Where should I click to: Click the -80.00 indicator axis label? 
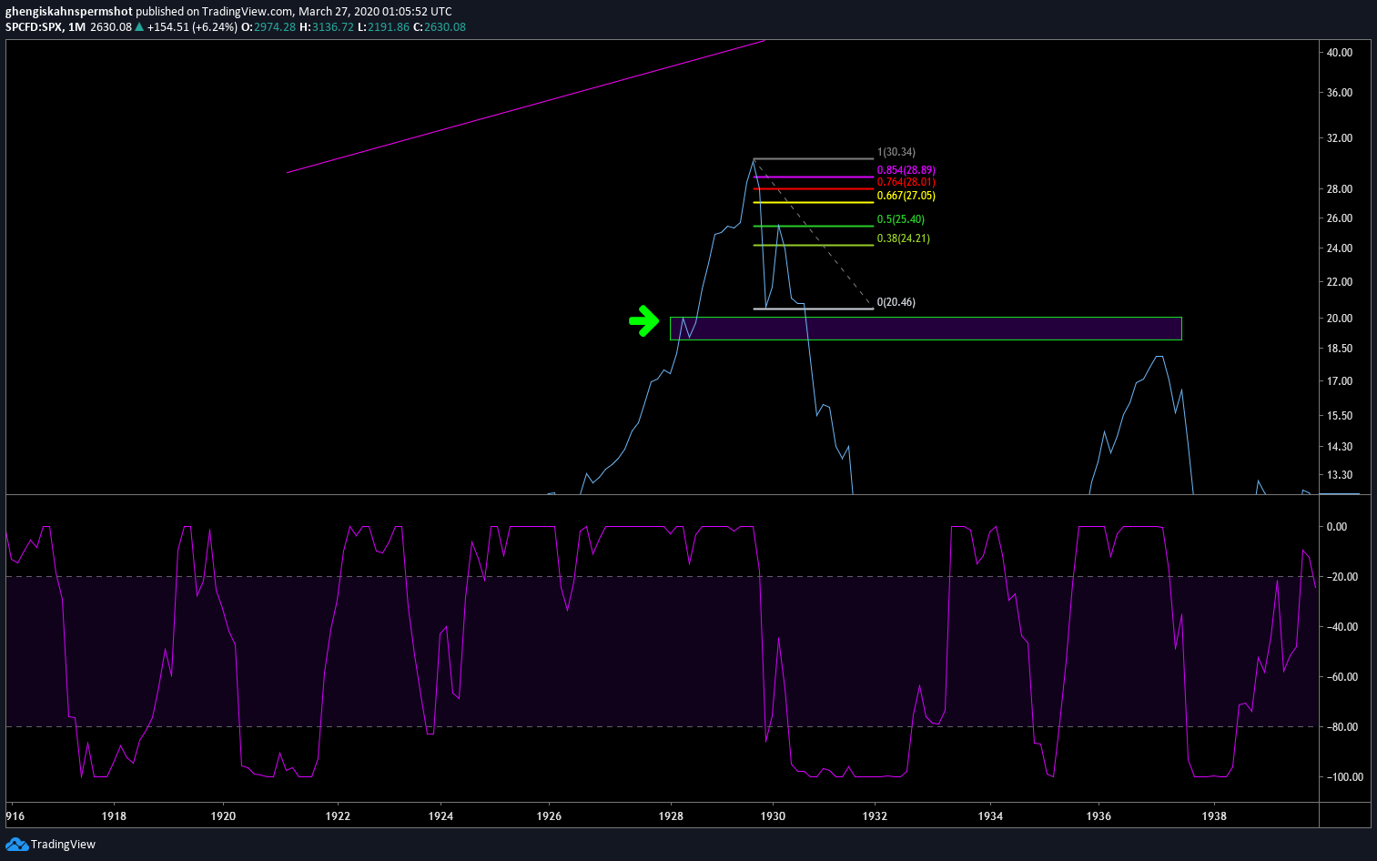(x=1342, y=727)
